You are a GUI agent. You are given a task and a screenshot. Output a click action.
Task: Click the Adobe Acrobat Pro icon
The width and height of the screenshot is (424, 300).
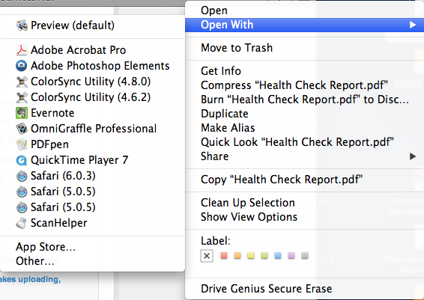22,50
